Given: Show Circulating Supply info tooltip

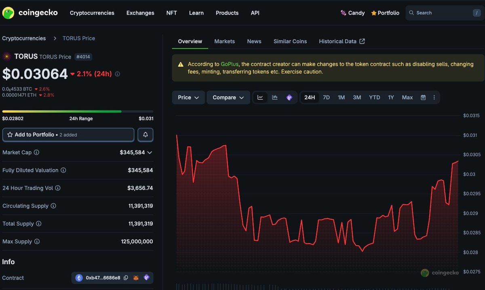Looking at the screenshot, I should pyautogui.click(x=53, y=206).
